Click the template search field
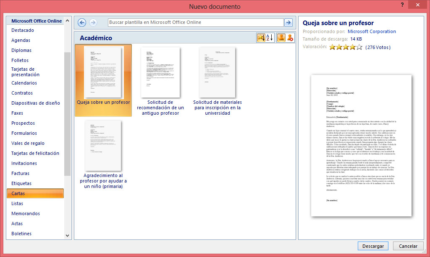 pyautogui.click(x=196, y=23)
